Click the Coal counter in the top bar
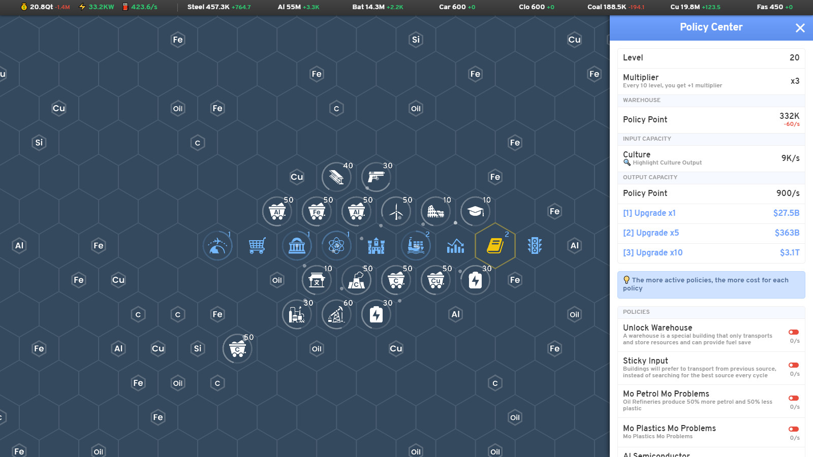 pyautogui.click(x=608, y=7)
